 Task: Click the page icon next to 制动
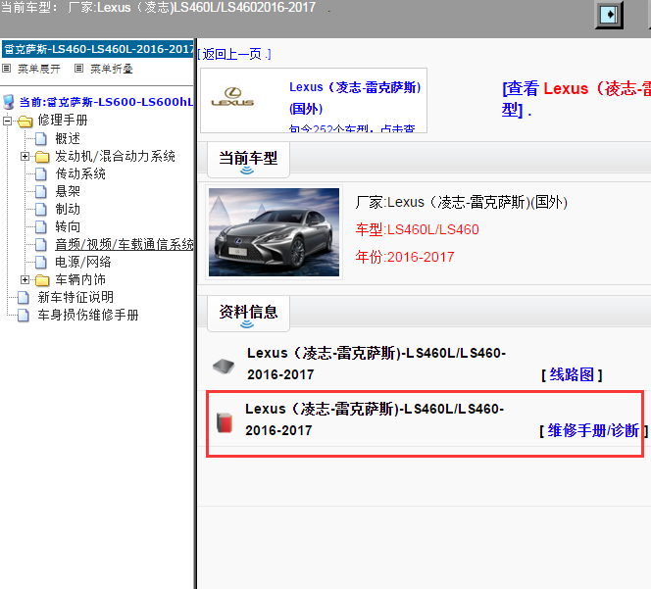pyautogui.click(x=41, y=209)
